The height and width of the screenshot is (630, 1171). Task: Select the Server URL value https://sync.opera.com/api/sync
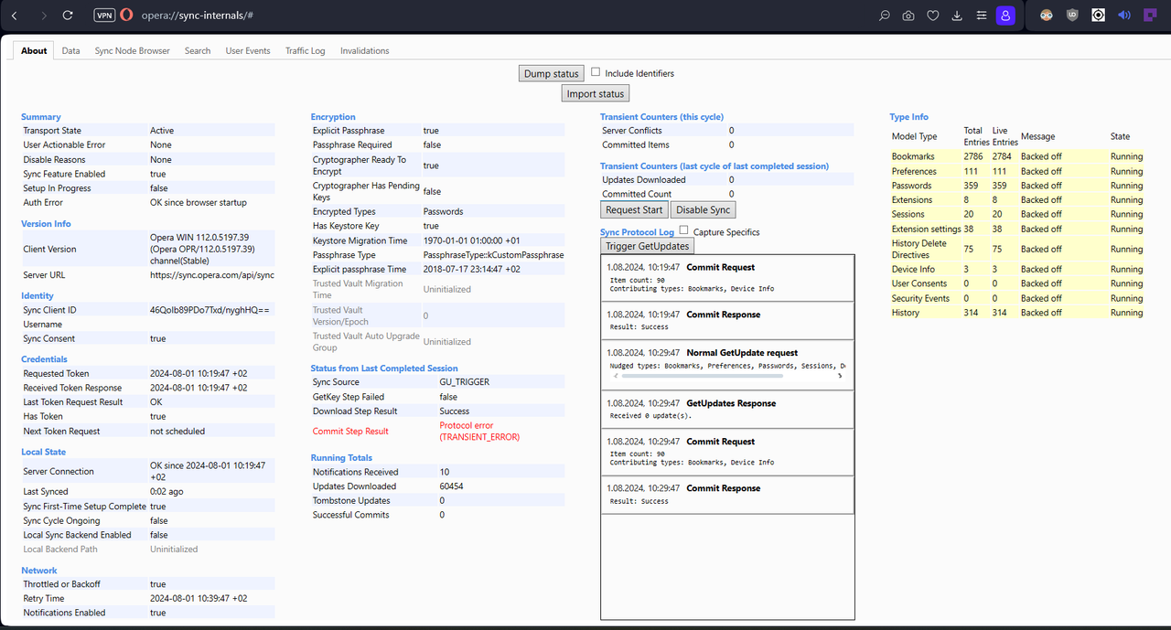212,275
